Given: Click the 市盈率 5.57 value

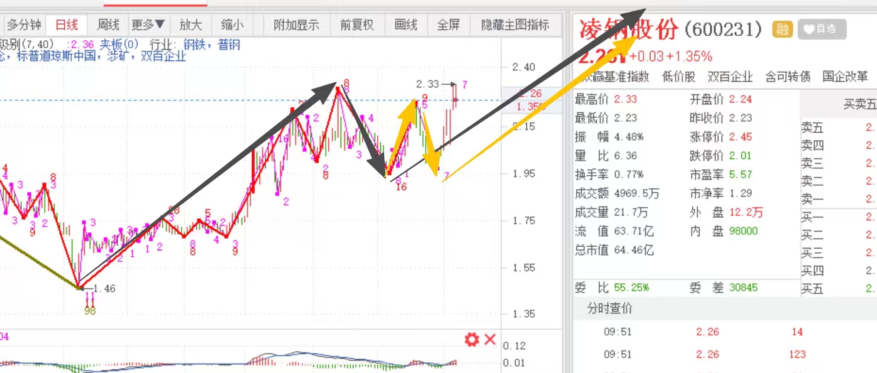Looking at the screenshot, I should (x=741, y=175).
